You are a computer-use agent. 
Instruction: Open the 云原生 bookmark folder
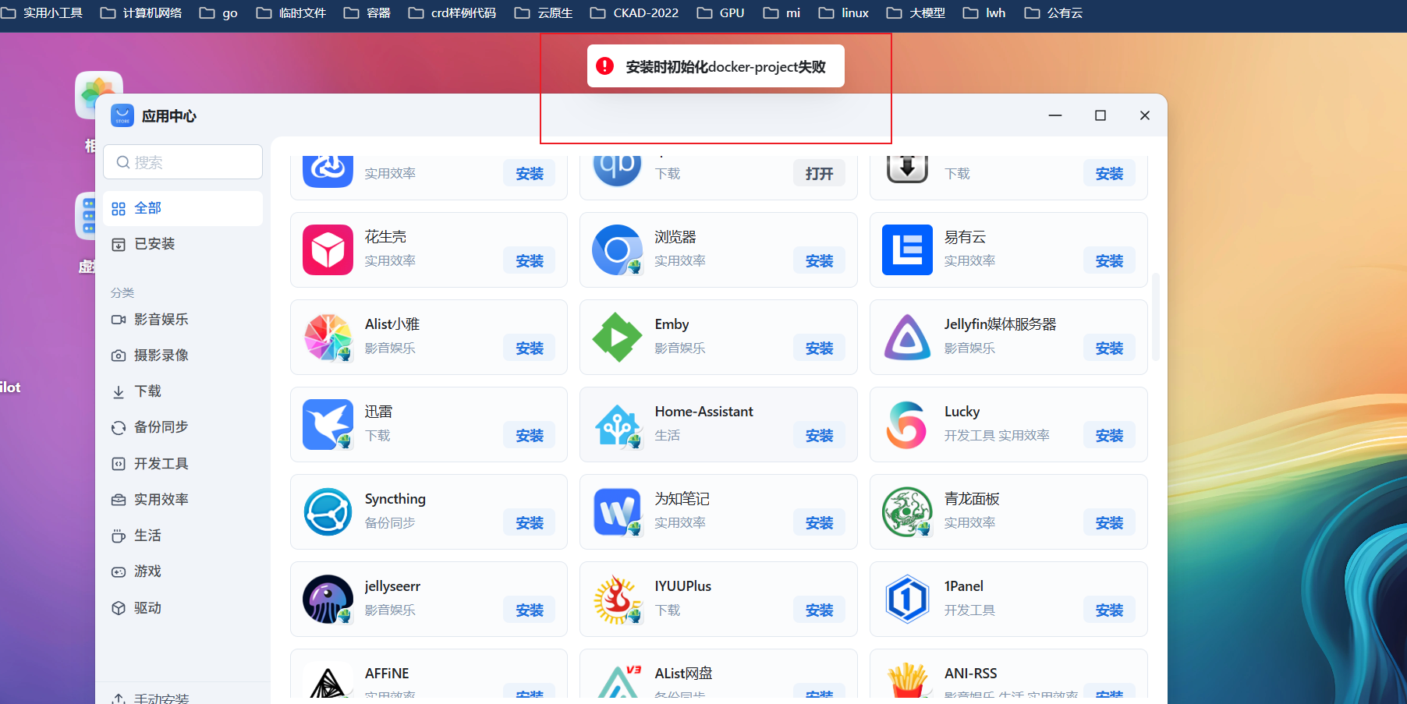tap(544, 12)
